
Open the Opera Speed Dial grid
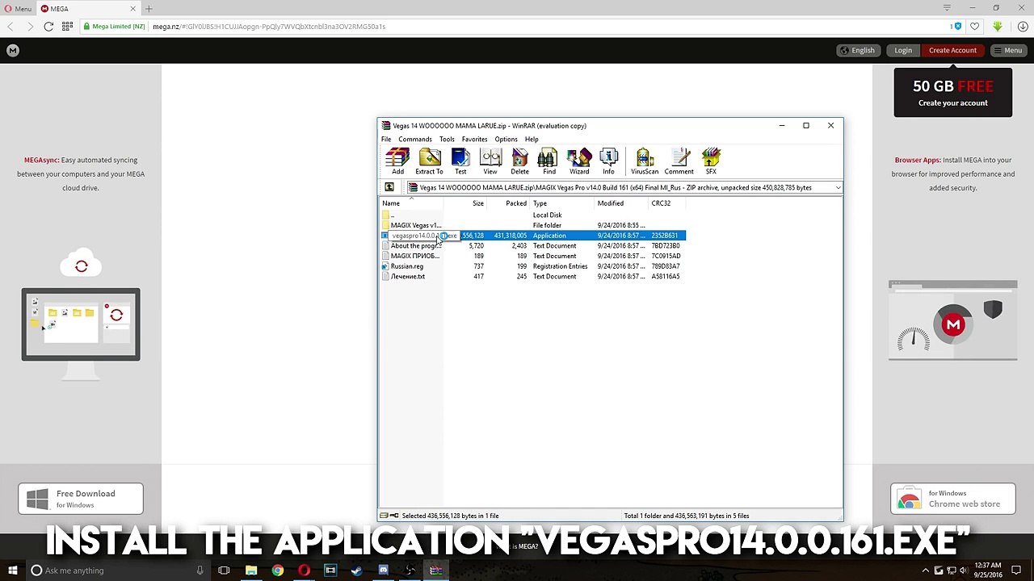tap(67, 27)
